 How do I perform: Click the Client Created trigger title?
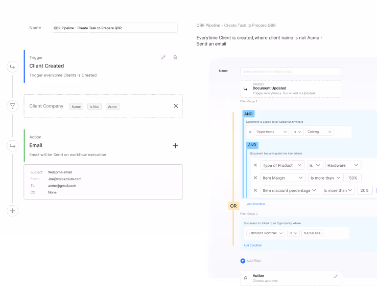(x=46, y=65)
